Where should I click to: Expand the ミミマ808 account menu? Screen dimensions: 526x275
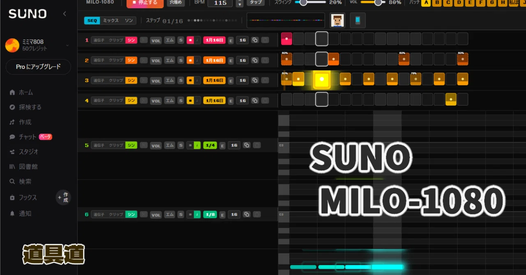point(68,45)
